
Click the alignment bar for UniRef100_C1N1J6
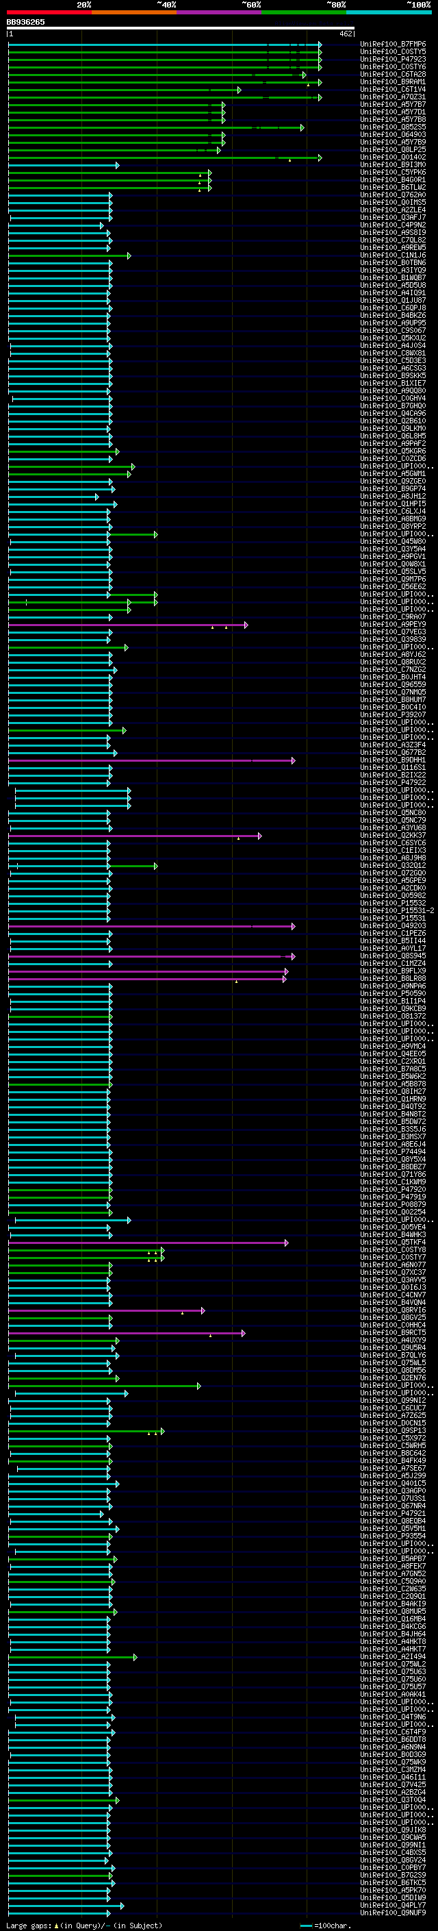pyautogui.click(x=70, y=256)
